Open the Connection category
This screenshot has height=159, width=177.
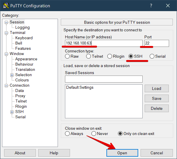tap(19, 85)
